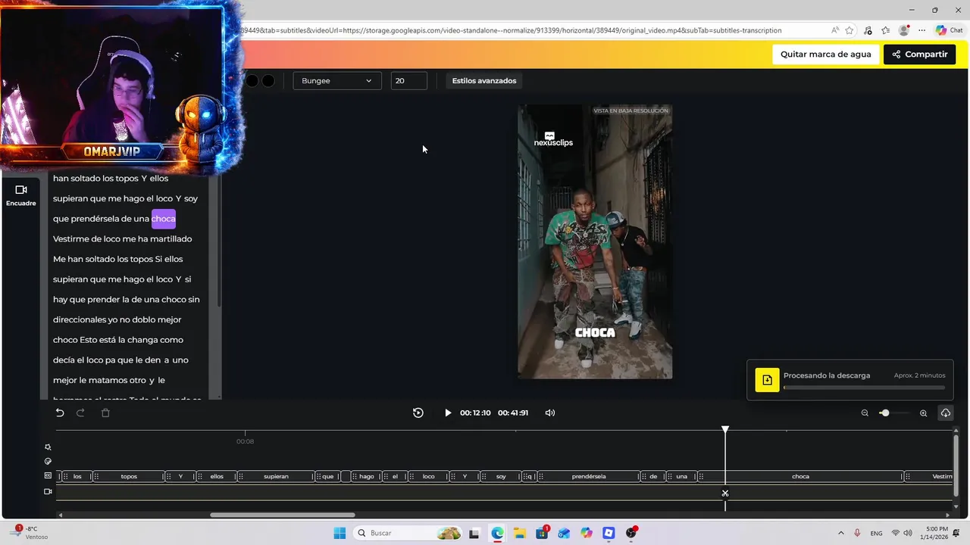Select the supieran clip in the subtitle track

[x=276, y=476]
